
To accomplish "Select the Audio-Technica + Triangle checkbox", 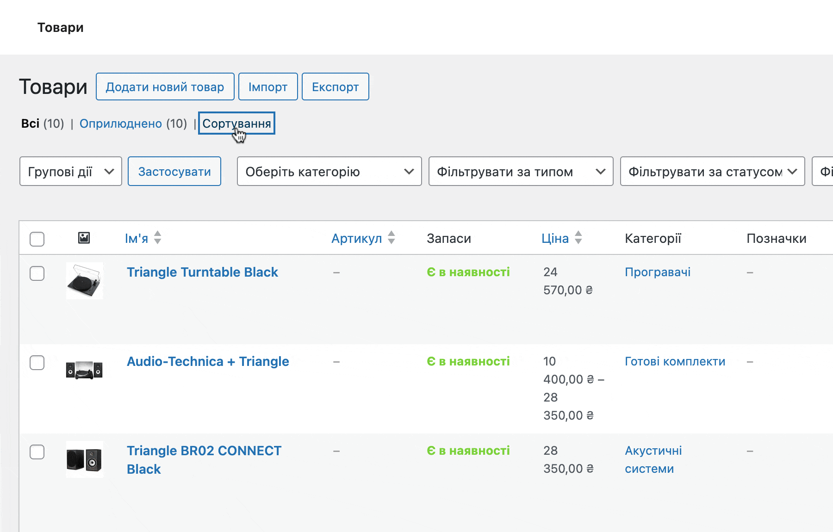I will pos(37,363).
